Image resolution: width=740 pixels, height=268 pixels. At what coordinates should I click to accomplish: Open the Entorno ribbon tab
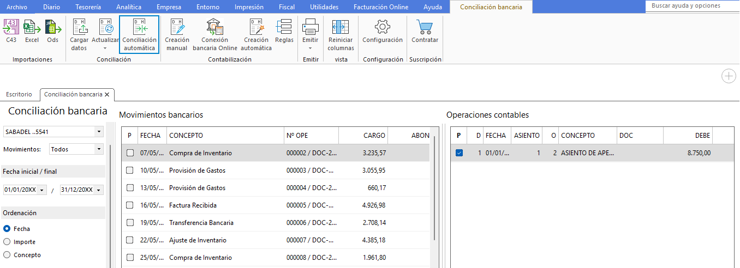208,7
